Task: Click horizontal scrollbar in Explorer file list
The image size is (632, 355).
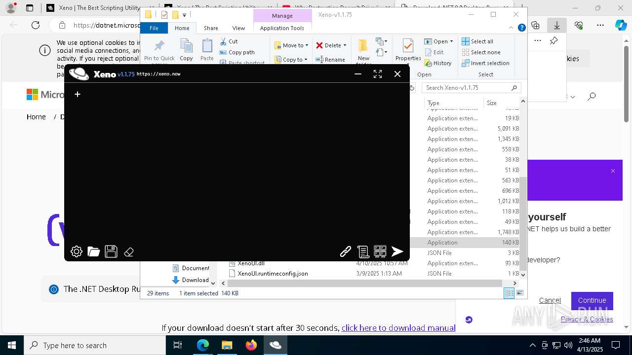Action: tap(365, 283)
